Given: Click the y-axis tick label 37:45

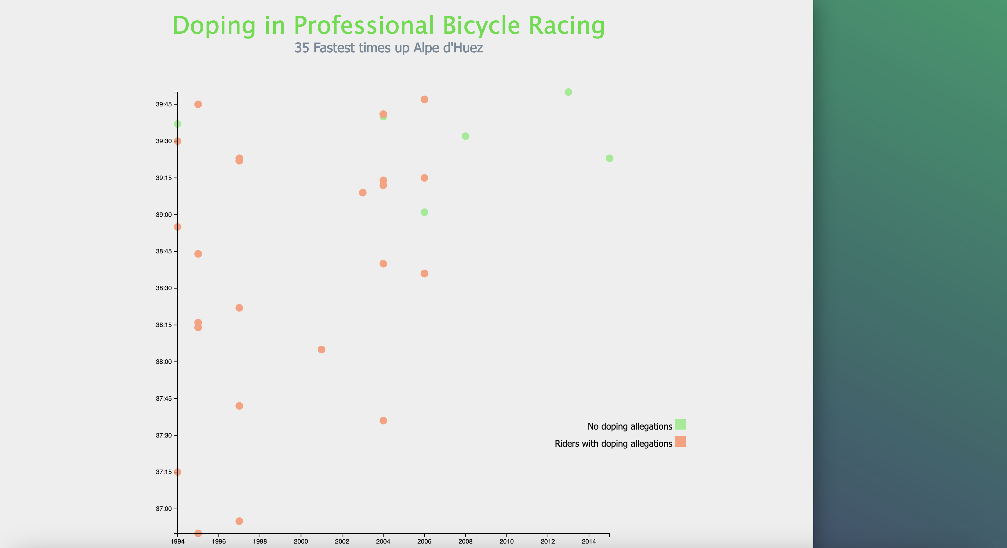Looking at the screenshot, I should click(x=164, y=398).
